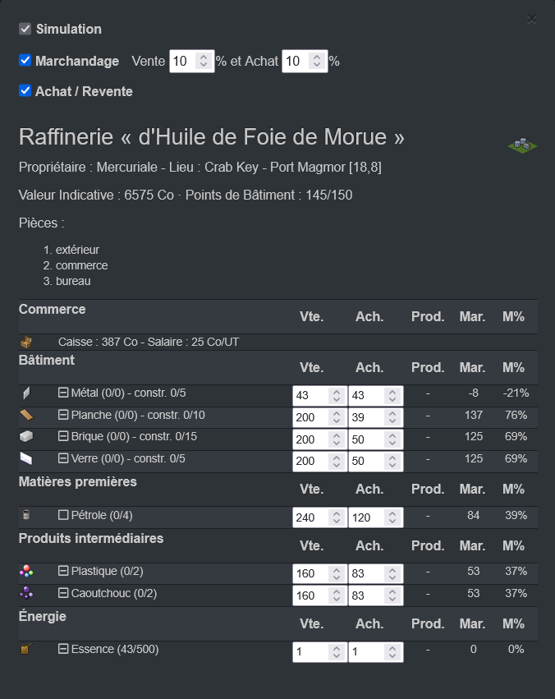Toggle the Achat / Revente checkbox
This screenshot has width=555, height=699.
tap(25, 91)
